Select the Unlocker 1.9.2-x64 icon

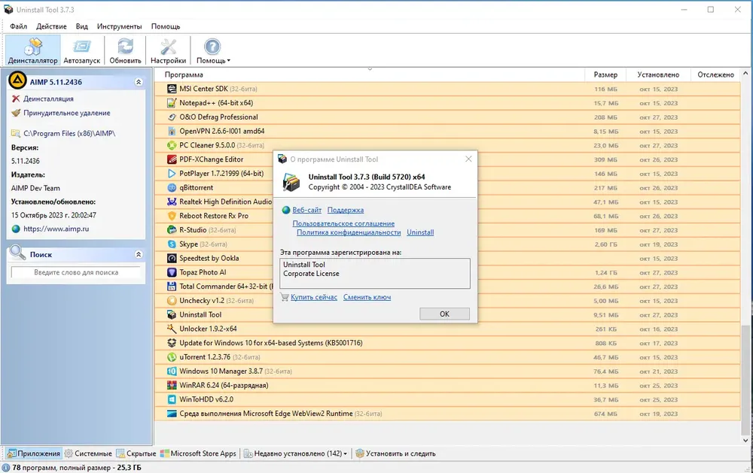[x=172, y=329]
